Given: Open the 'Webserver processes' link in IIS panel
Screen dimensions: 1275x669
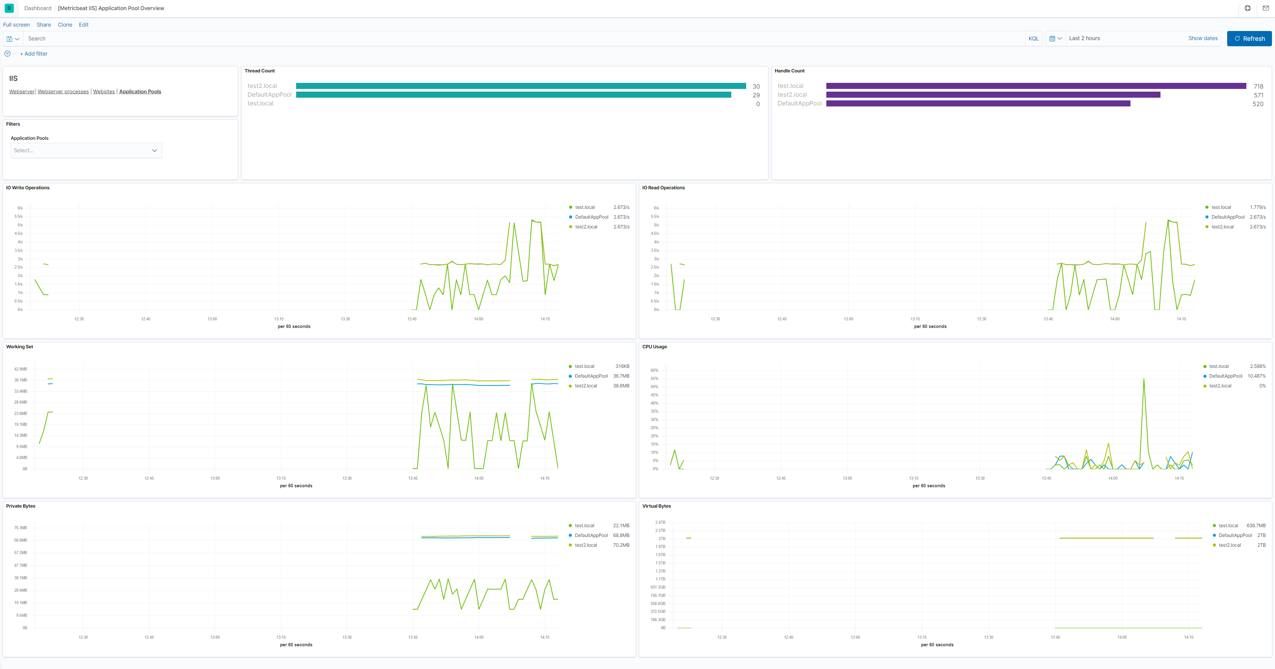Looking at the screenshot, I should tap(63, 91).
